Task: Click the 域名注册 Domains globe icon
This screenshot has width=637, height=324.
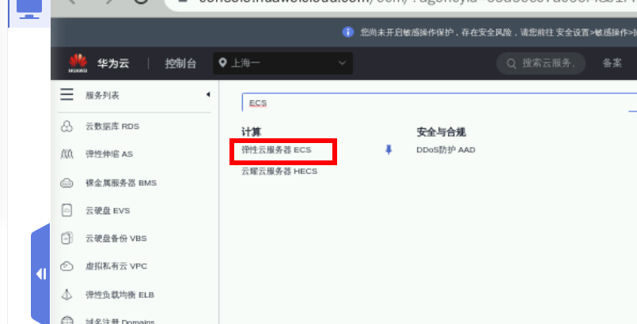Action: pyautogui.click(x=66, y=320)
